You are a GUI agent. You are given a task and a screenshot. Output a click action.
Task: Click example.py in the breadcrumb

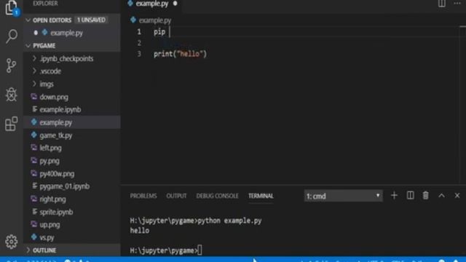point(155,20)
